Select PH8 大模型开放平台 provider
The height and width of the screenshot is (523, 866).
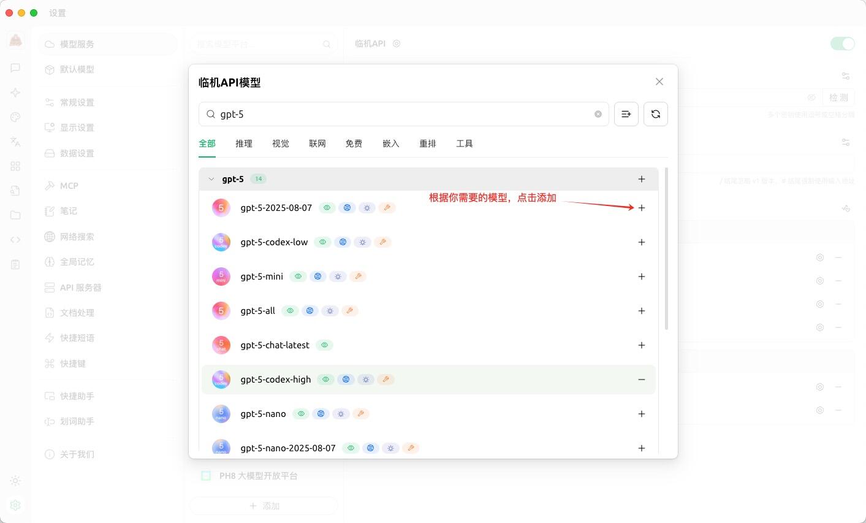point(264,476)
